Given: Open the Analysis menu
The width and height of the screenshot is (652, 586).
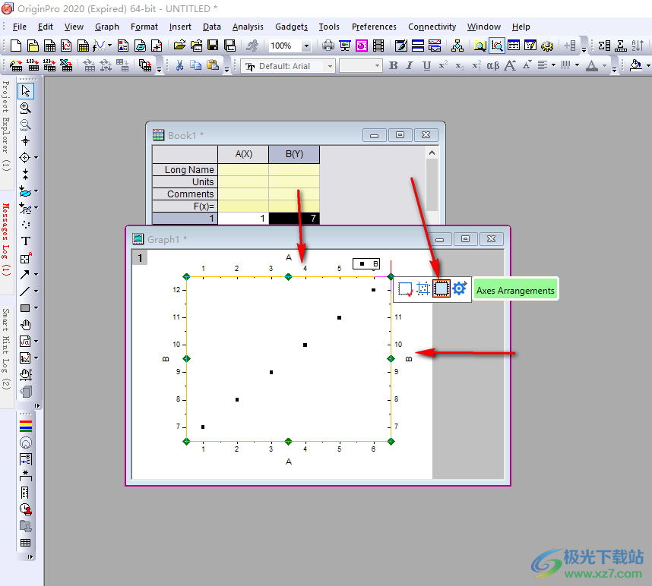Looking at the screenshot, I should pos(248,27).
